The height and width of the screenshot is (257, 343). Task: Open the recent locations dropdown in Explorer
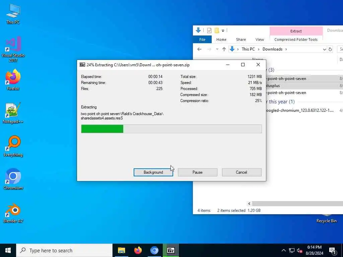(217, 49)
